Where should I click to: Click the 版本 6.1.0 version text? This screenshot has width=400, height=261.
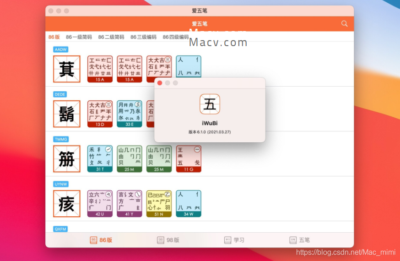click(x=210, y=132)
